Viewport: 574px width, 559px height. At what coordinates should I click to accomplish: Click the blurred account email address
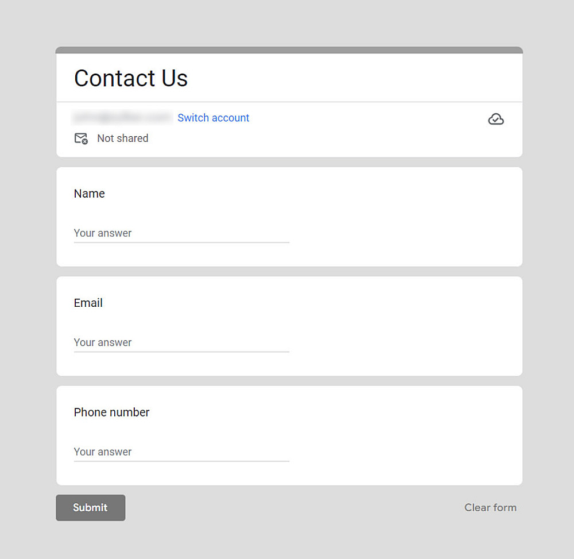coord(122,118)
